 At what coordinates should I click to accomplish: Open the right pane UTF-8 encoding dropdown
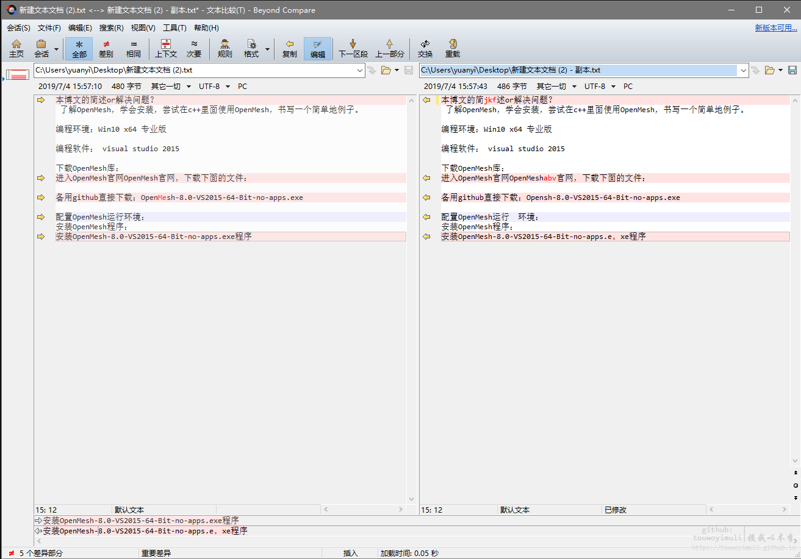(599, 87)
